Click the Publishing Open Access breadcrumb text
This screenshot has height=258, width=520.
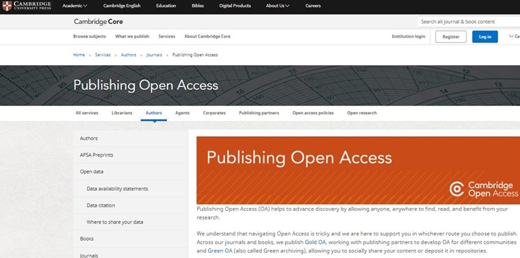tap(195, 55)
